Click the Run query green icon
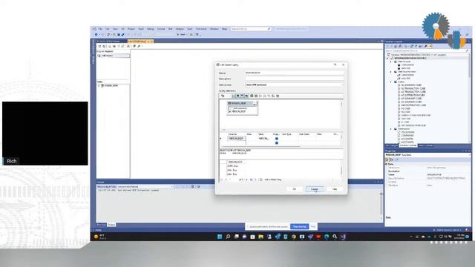The height and width of the screenshot is (267, 475). pos(252,96)
